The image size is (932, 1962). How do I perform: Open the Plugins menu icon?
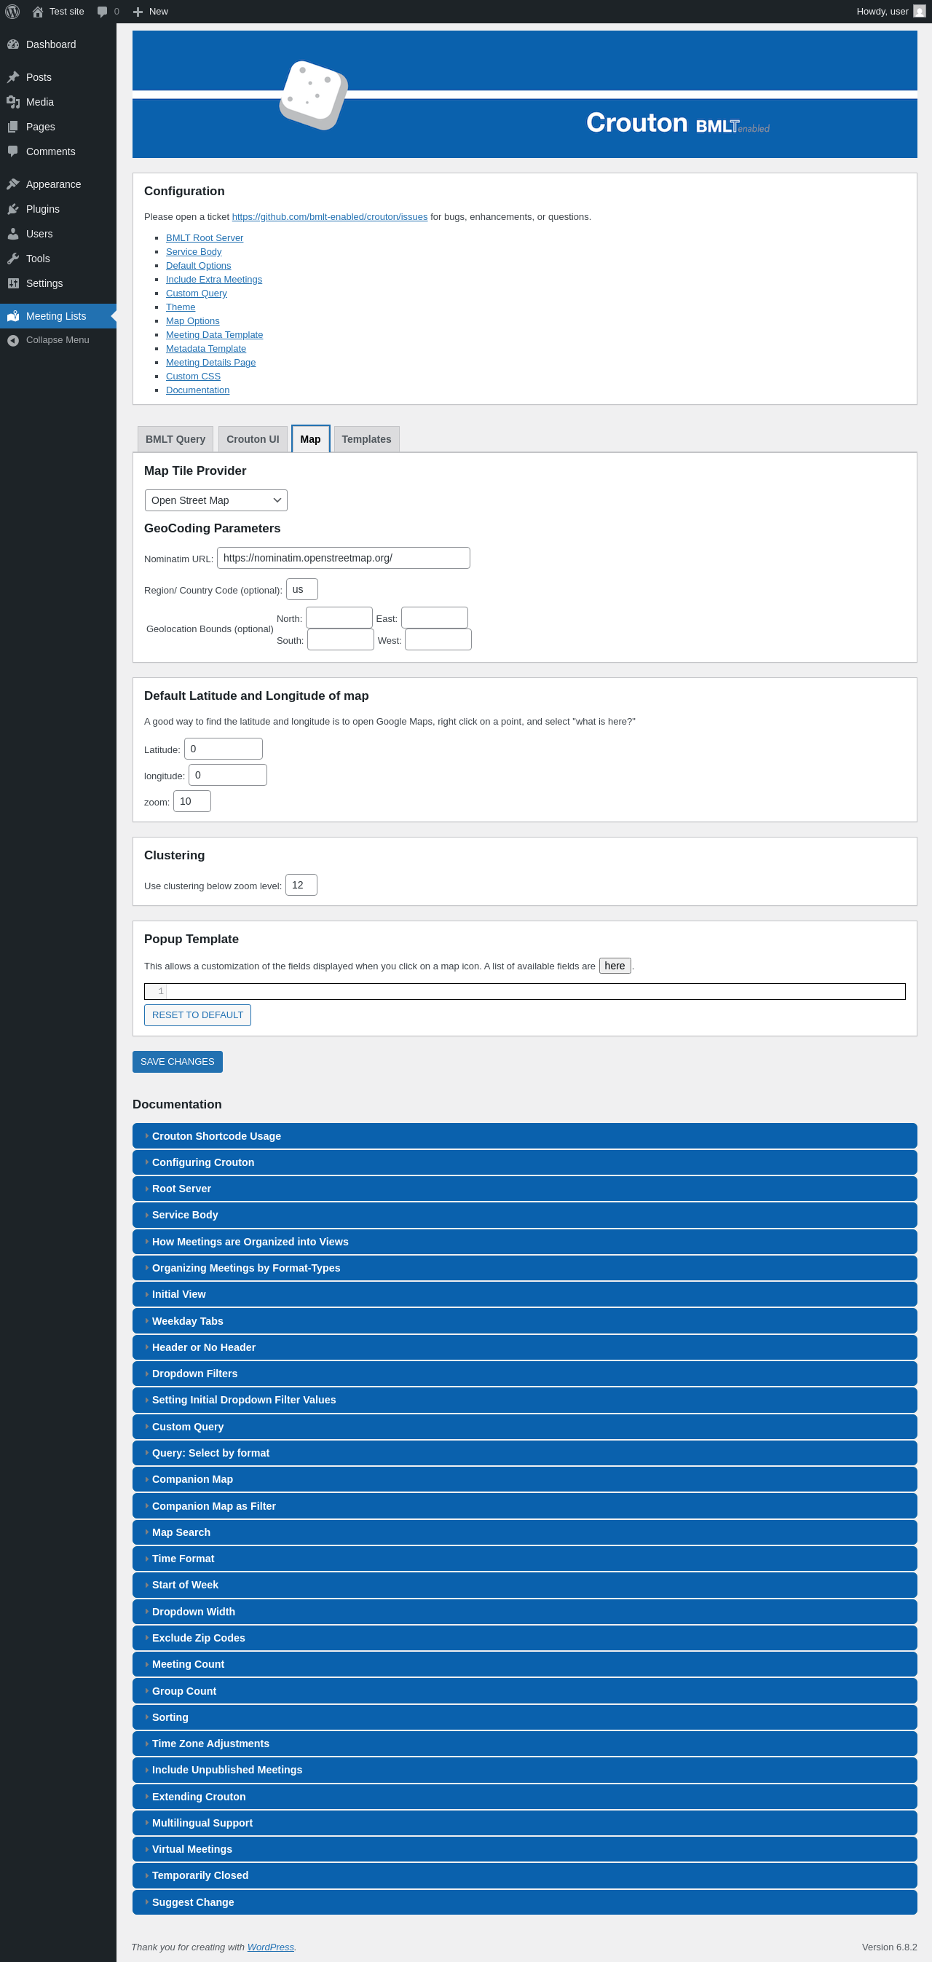(13, 209)
